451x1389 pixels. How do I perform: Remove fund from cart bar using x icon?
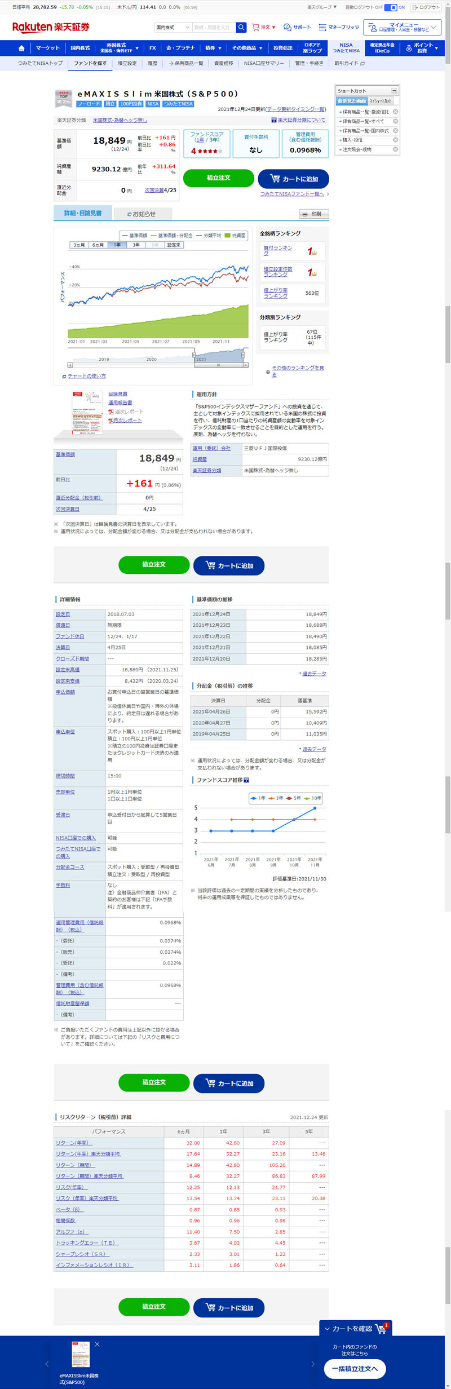click(97, 1344)
